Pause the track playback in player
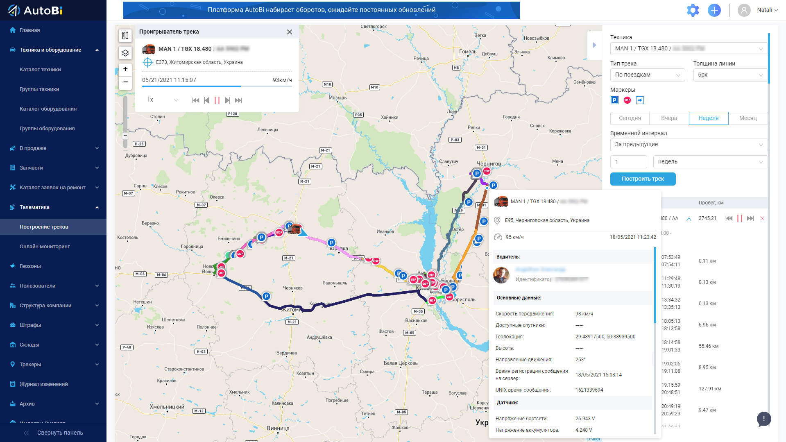786x442 pixels. tap(217, 100)
